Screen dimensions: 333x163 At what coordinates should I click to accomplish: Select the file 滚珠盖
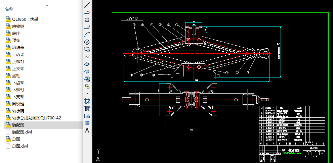coord(18,48)
